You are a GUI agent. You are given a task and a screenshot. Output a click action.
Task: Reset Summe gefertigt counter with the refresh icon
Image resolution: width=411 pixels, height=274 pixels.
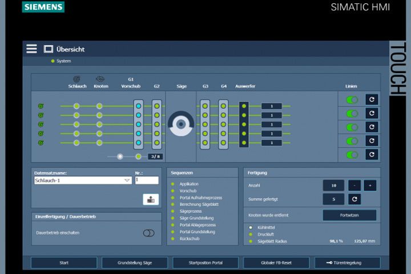click(x=354, y=199)
